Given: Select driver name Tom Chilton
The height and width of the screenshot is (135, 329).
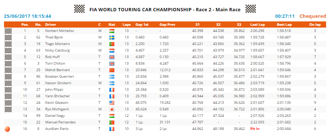Looking at the screenshot, I should [55, 64].
